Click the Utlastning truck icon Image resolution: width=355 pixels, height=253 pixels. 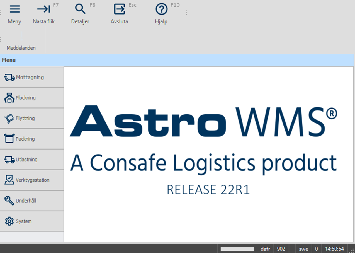pos(9,160)
